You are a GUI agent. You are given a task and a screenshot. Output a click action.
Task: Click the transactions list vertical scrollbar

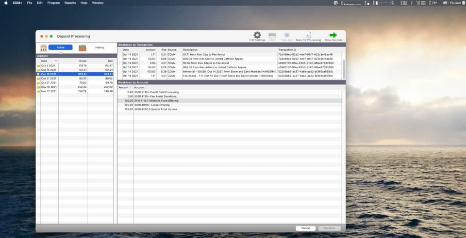coord(344,67)
